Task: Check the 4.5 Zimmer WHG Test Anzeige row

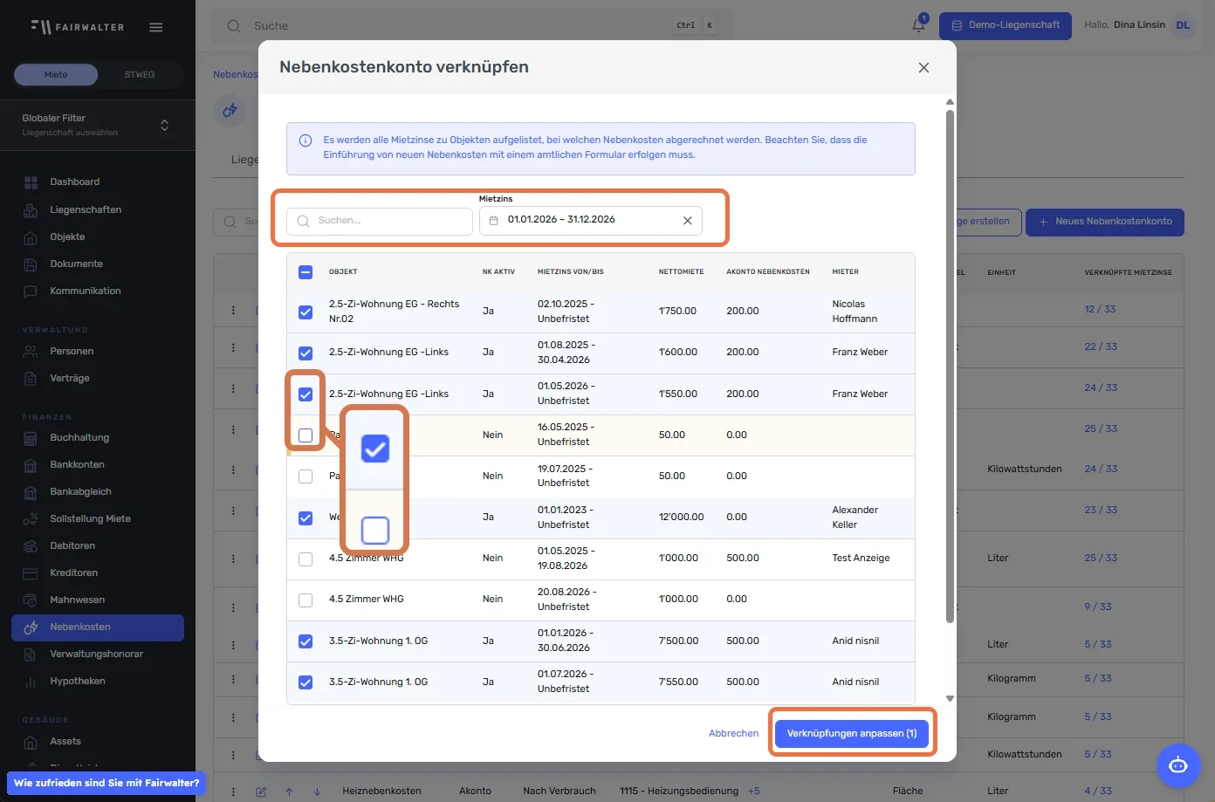Action: click(x=305, y=559)
